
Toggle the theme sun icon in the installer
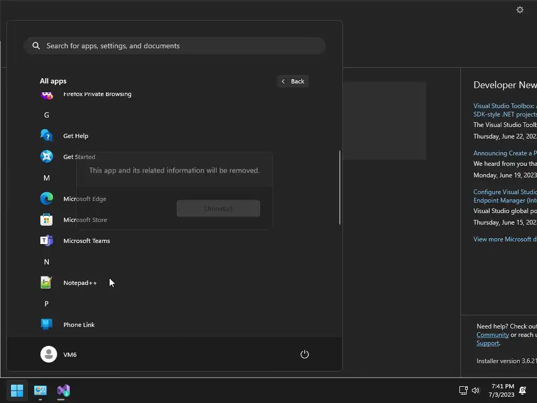(520, 9)
